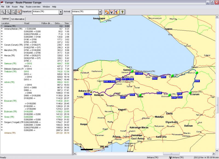Click the map's vertical scrollbar thumb
The image size is (219, 159).
click(217, 105)
